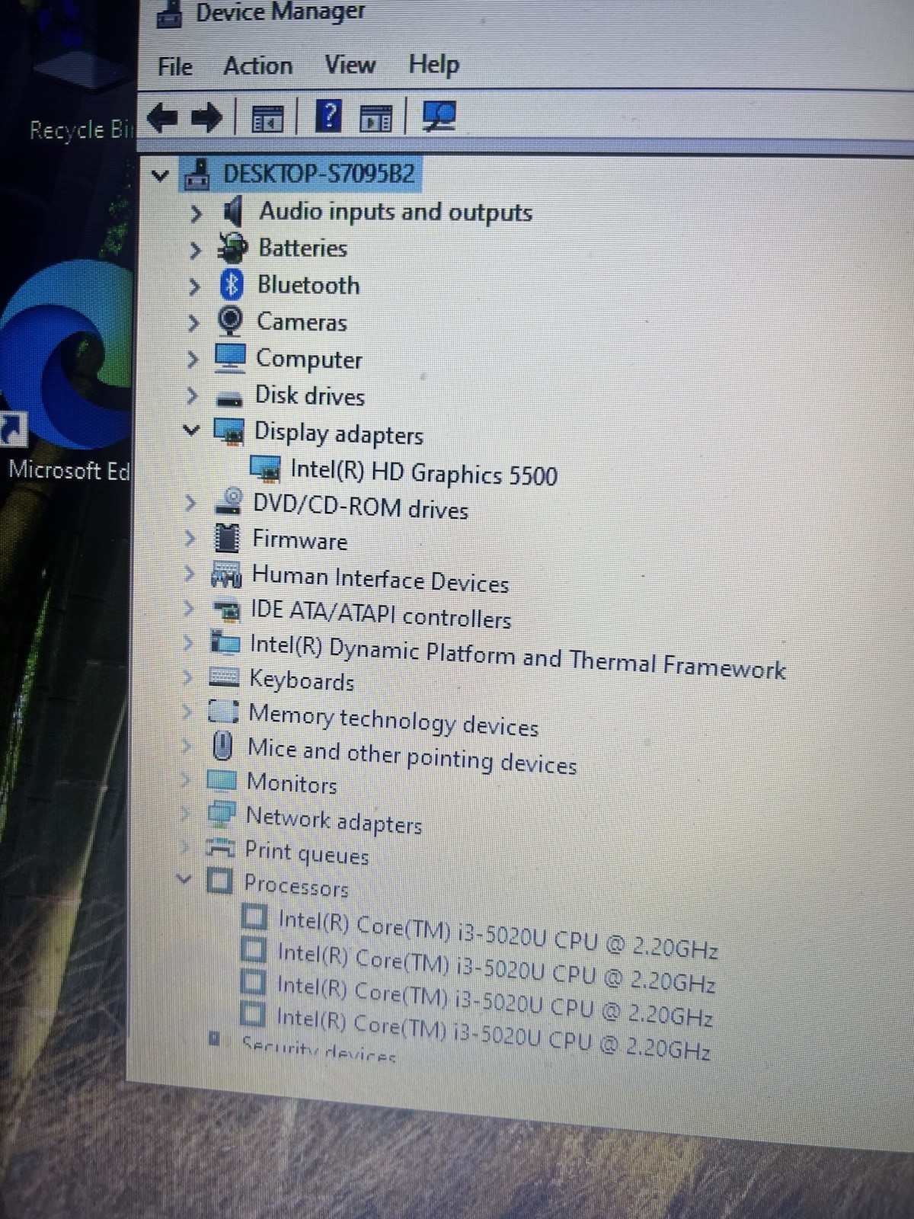
Task: Select the Network adapters label
Action: click(x=334, y=821)
